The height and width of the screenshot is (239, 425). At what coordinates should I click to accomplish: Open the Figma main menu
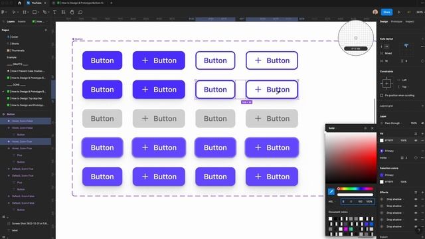point(3,12)
